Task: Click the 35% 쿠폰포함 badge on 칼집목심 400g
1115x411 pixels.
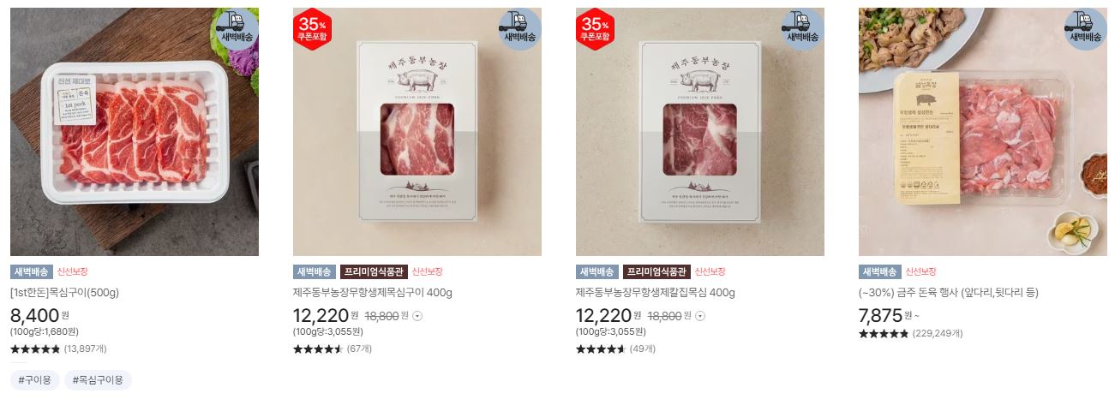Action: point(594,29)
